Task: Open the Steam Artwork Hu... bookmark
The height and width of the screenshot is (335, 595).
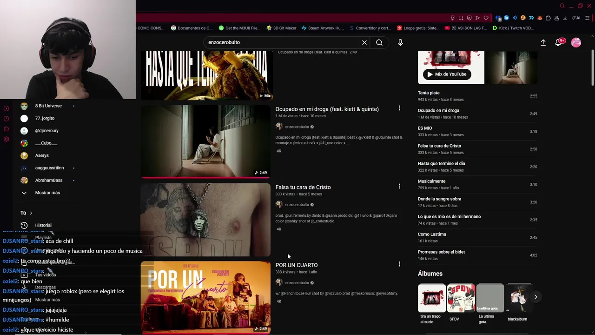Action: click(322, 28)
